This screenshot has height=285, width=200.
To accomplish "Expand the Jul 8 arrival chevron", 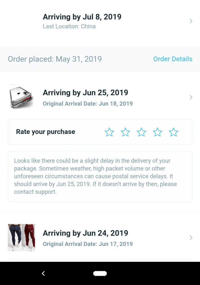I will 191,21.
